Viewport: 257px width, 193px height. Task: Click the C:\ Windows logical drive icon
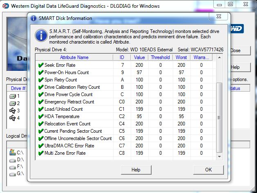click(13, 152)
